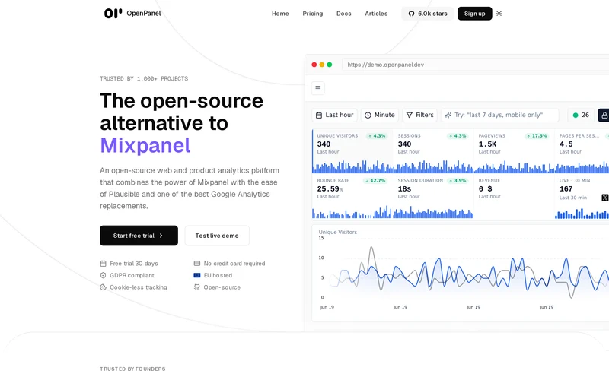Click the 'No credit card required' text
This screenshot has width=609, height=380.
[x=234, y=264]
